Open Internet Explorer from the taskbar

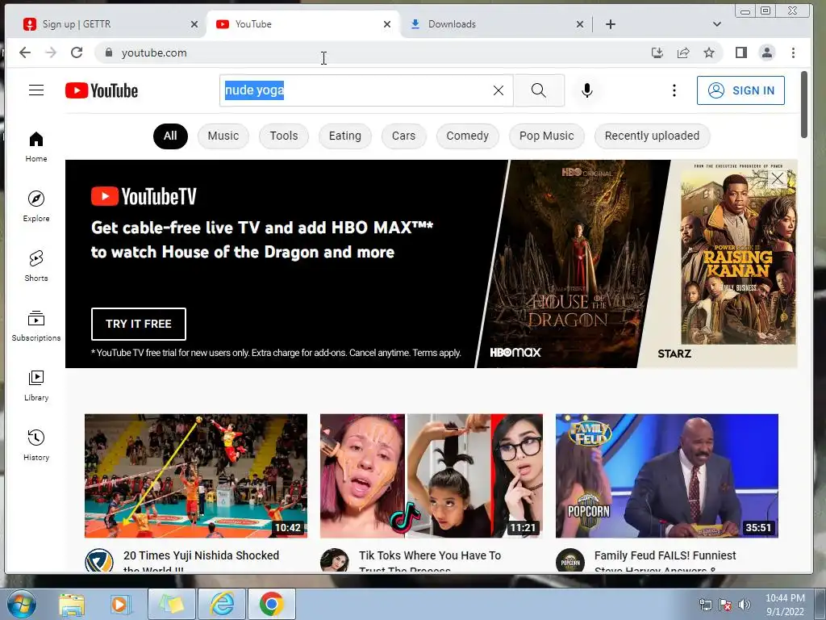click(x=222, y=604)
